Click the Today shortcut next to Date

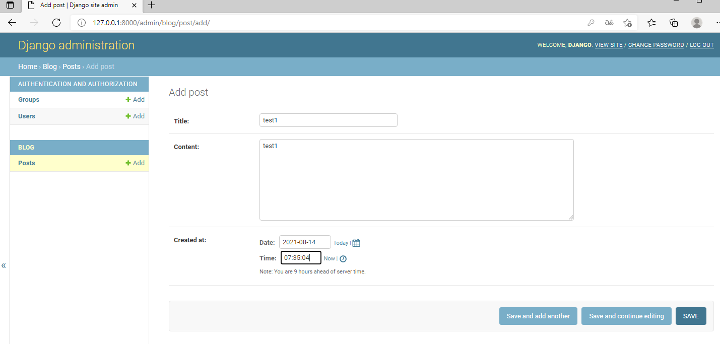(341, 243)
